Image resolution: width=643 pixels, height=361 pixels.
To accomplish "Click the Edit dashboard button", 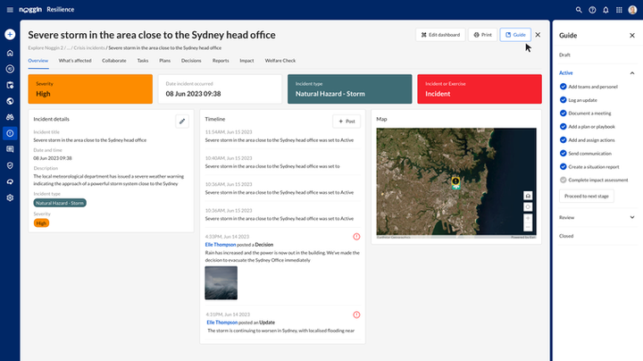I will click(440, 35).
